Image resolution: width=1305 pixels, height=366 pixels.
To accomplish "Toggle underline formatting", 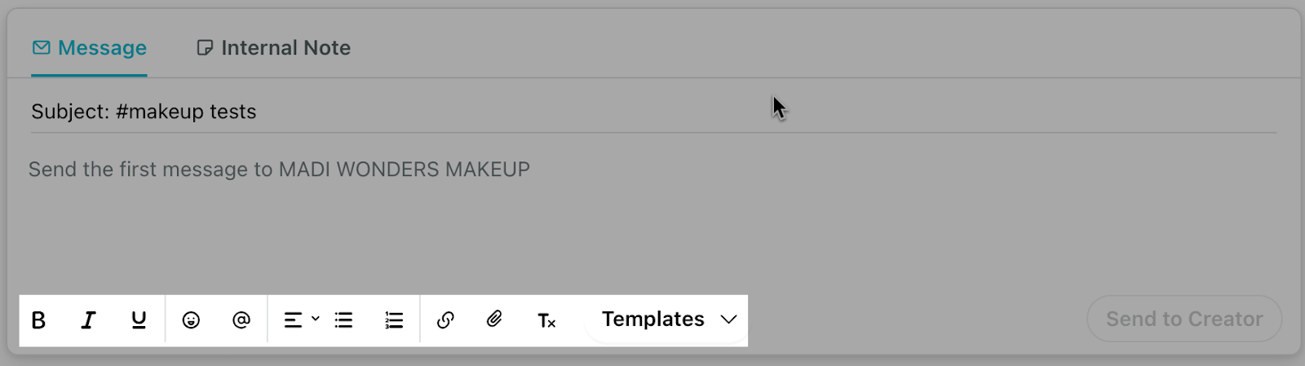I will [139, 320].
